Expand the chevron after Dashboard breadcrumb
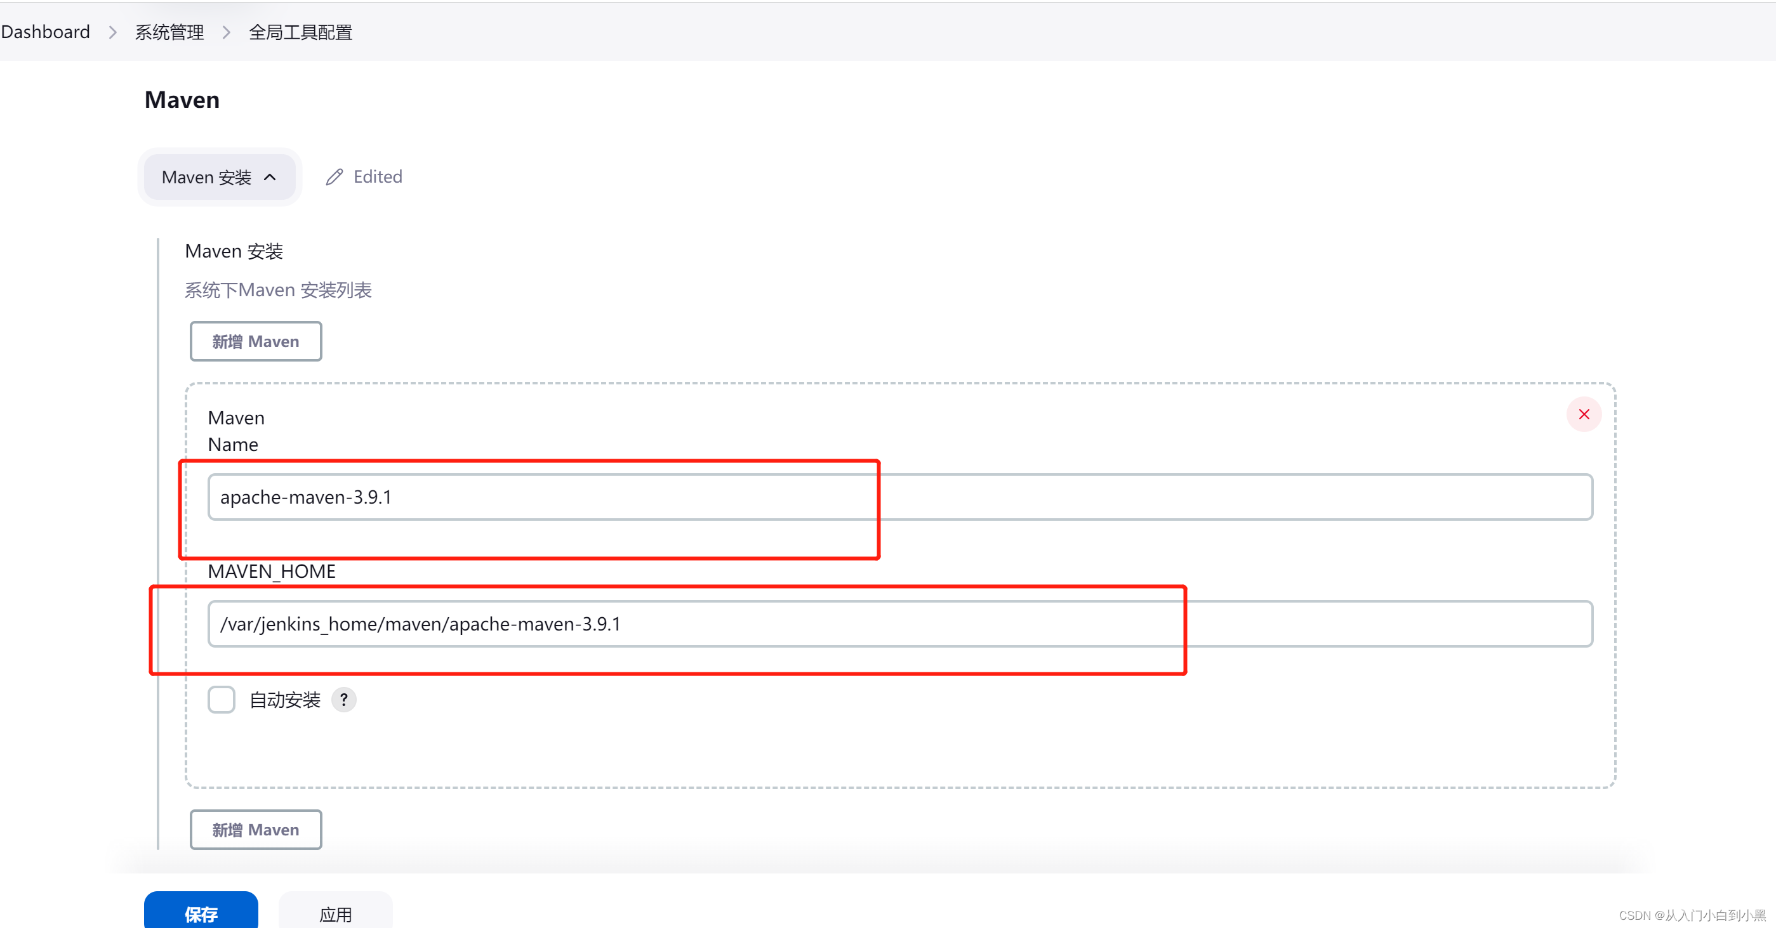This screenshot has height=928, width=1776. (x=113, y=32)
